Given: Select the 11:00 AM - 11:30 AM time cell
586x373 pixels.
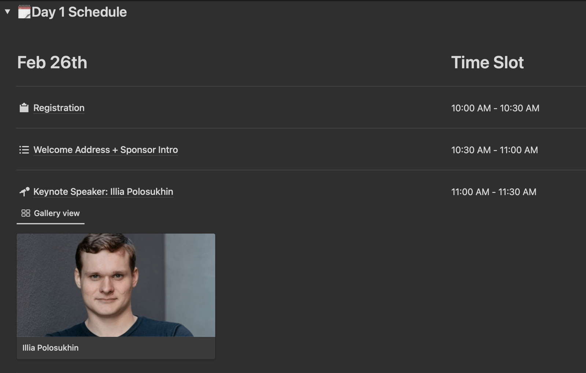Looking at the screenshot, I should [494, 192].
